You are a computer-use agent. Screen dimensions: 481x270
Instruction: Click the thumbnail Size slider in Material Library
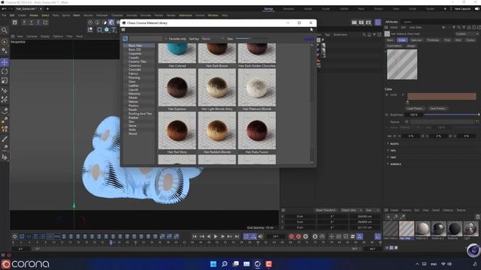252,39
